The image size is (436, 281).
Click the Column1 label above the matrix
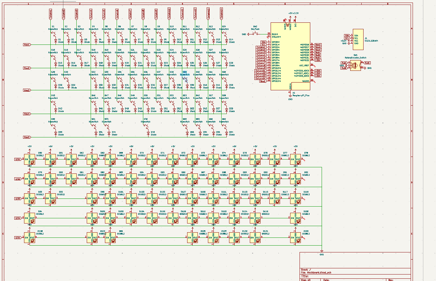pyautogui.click(x=50, y=14)
